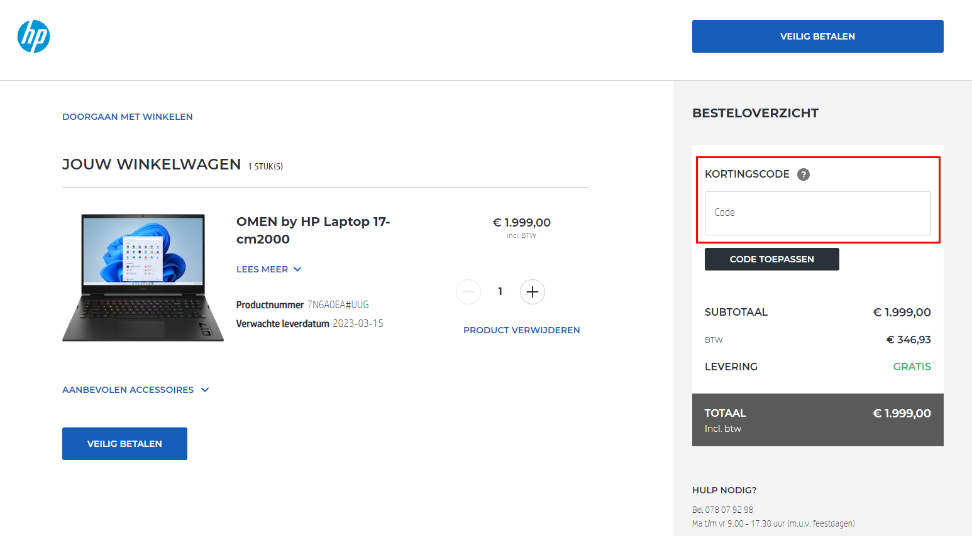Viewport: 972px width, 536px height.
Task: Click the phone number 078 07 92 98
Action: point(729,510)
